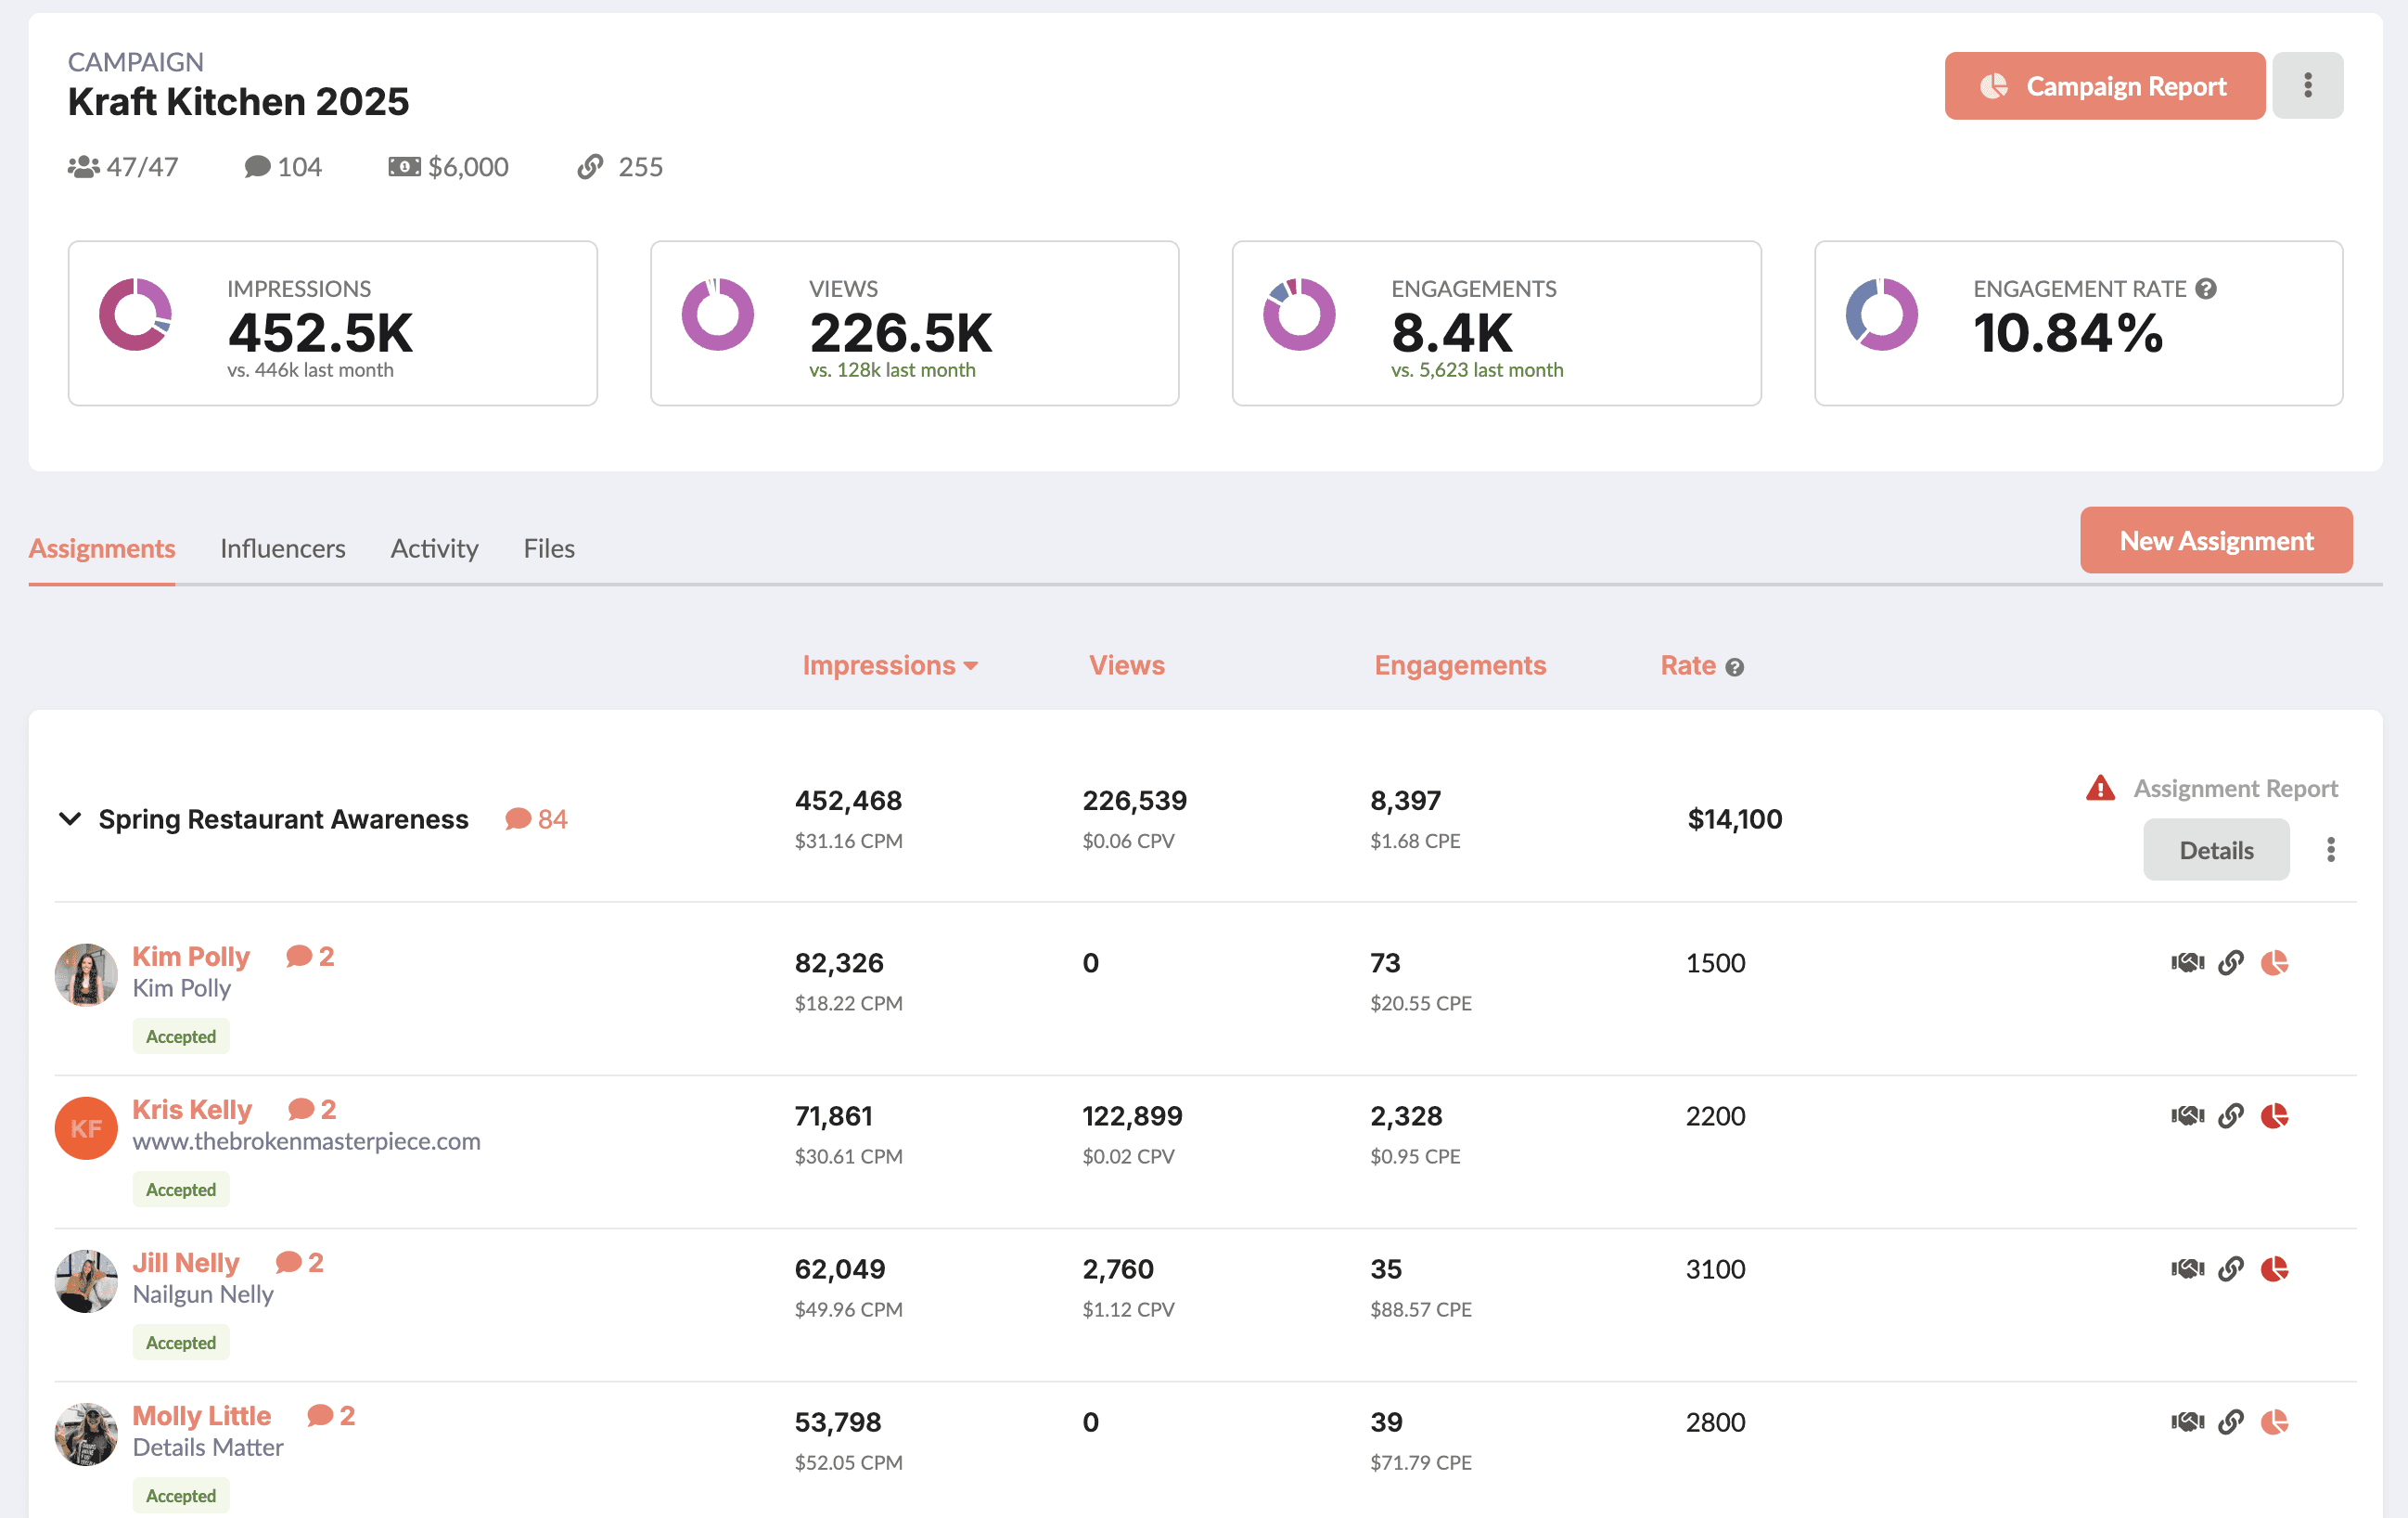Viewport: 2408px width, 1518px height.
Task: Sort by Impressions column dropdown
Action: [890, 665]
